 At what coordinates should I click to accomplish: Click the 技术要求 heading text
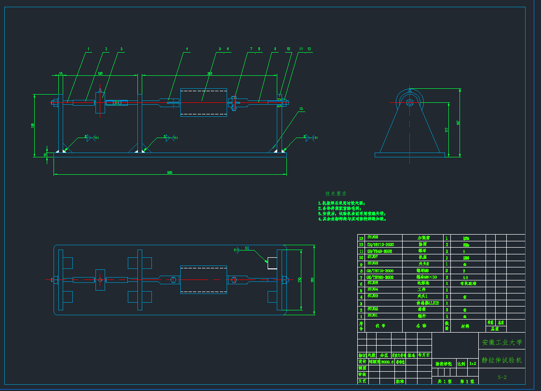click(x=336, y=193)
